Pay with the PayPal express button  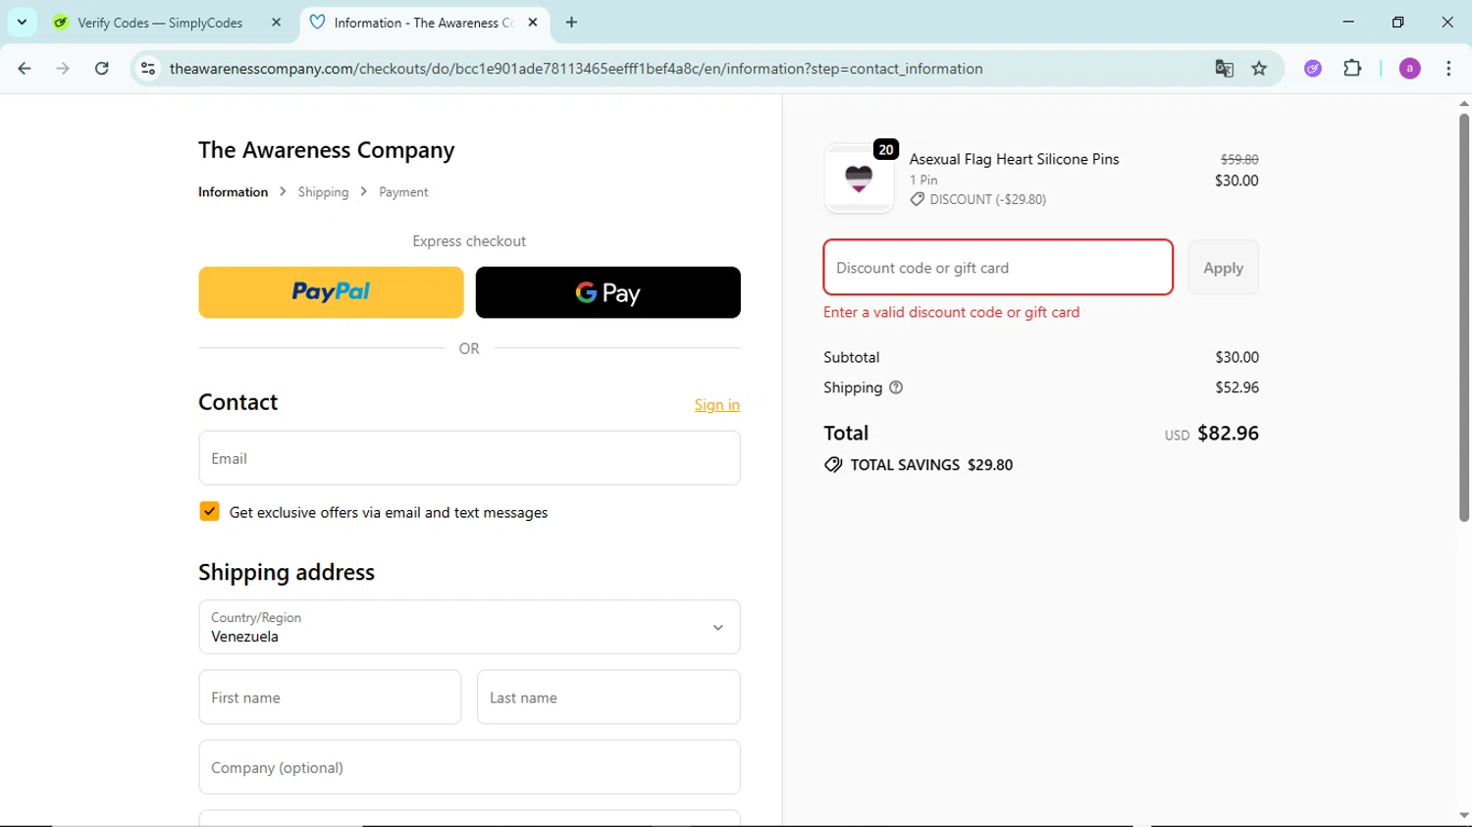coord(331,292)
